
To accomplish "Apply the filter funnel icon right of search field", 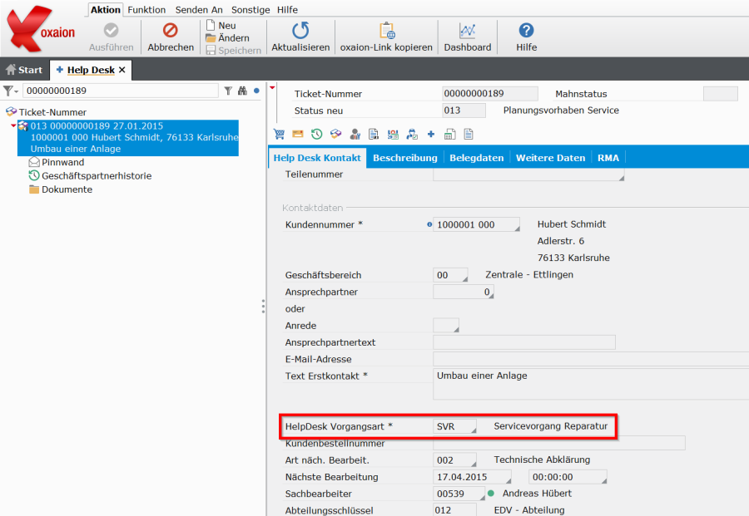I will 228,91.
